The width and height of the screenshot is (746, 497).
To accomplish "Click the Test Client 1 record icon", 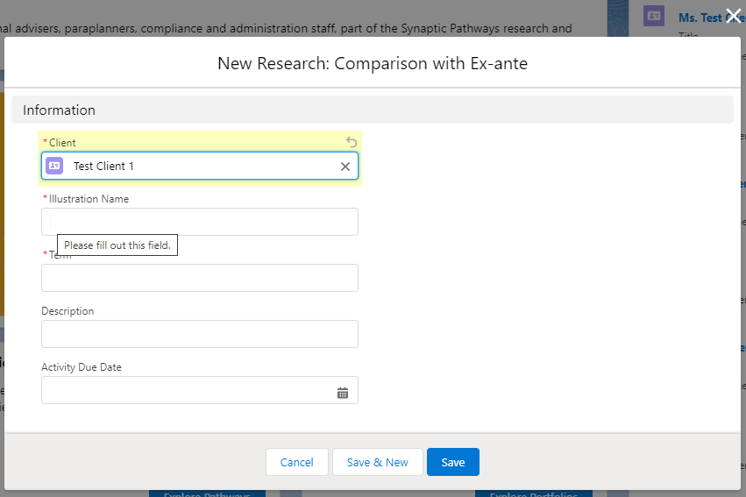I will 54,166.
